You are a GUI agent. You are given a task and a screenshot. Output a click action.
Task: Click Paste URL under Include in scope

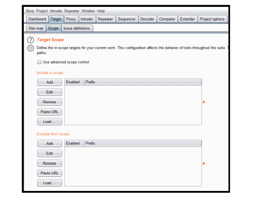tap(49, 112)
